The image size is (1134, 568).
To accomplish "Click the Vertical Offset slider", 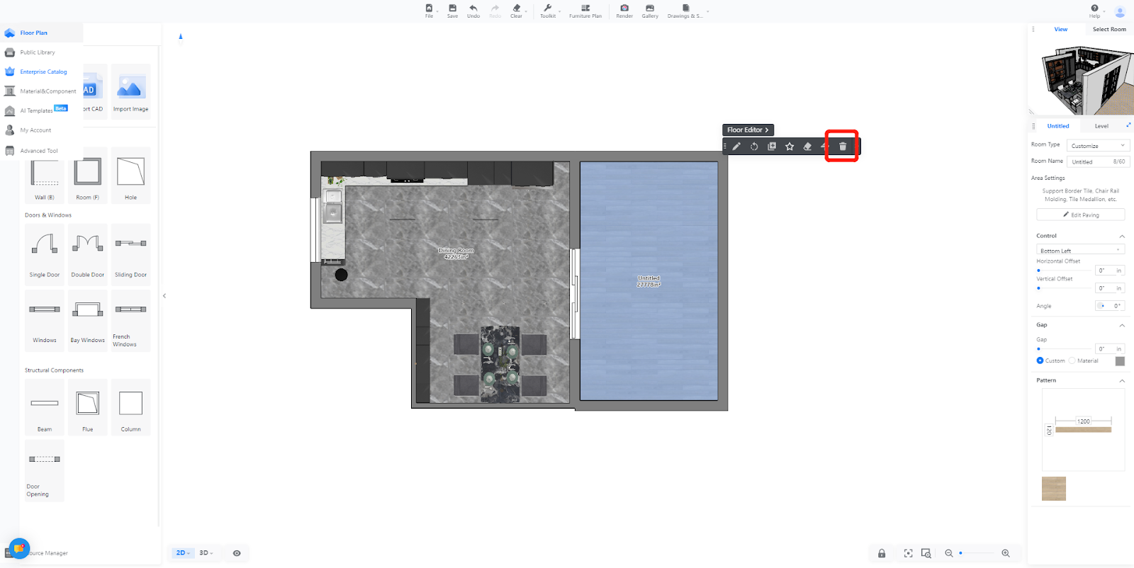I will 1064,288.
